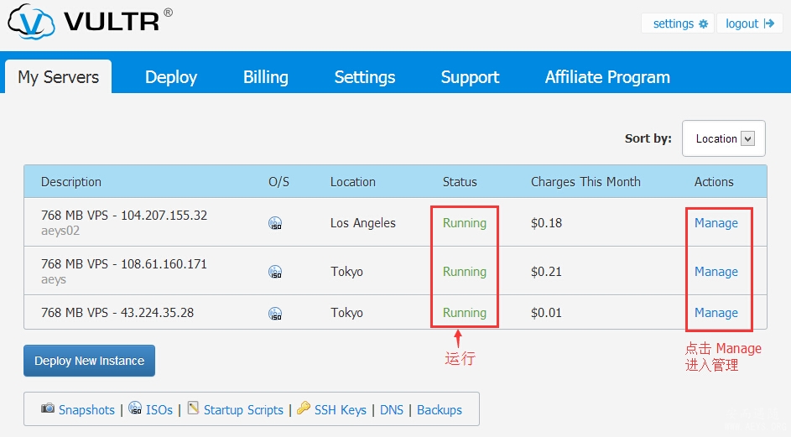This screenshot has width=791, height=437.
Task: Click the $0.18 charge amount
Action: 546,223
